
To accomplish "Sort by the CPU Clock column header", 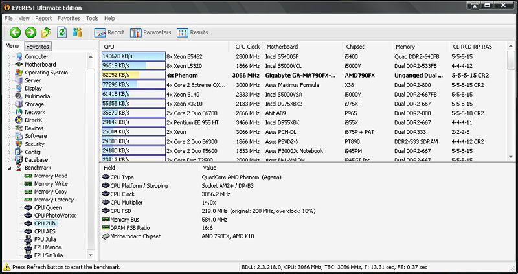I will pos(247,47).
